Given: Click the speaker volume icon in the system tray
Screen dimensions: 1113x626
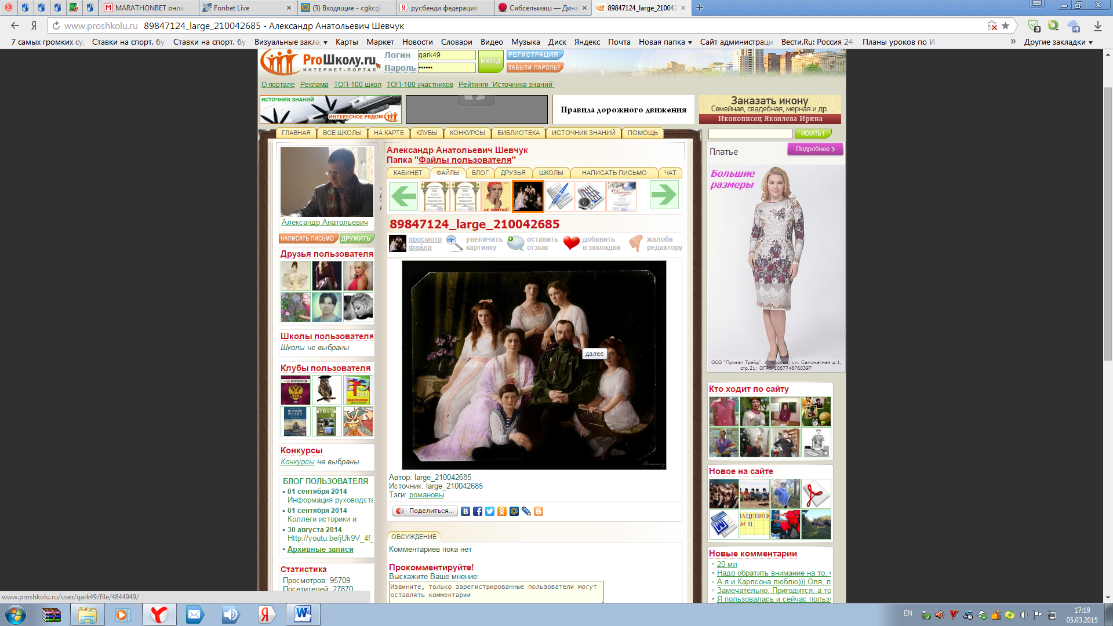Looking at the screenshot, I should click(x=1024, y=615).
